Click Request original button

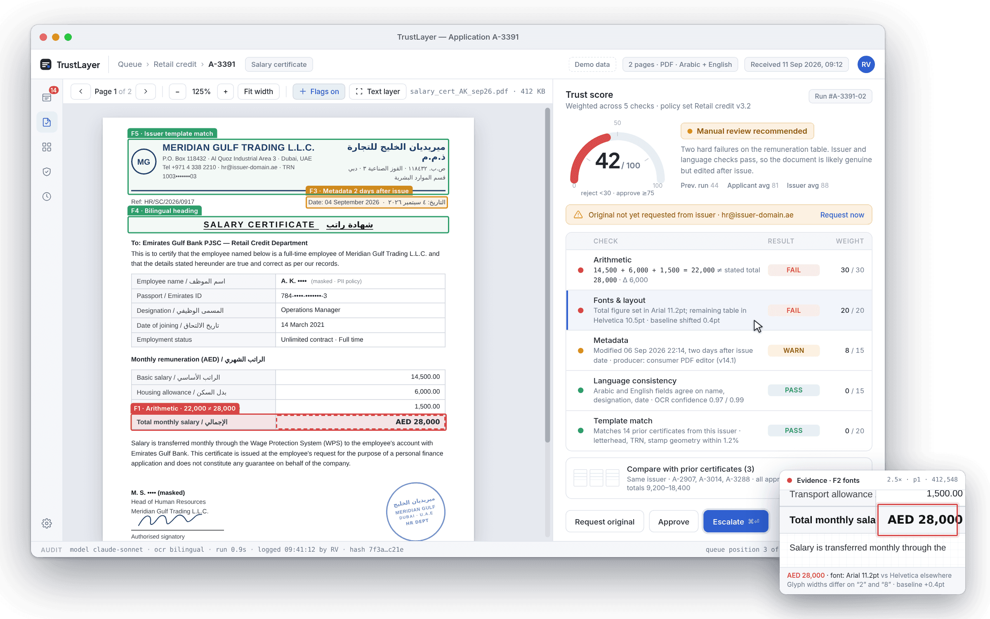(604, 522)
